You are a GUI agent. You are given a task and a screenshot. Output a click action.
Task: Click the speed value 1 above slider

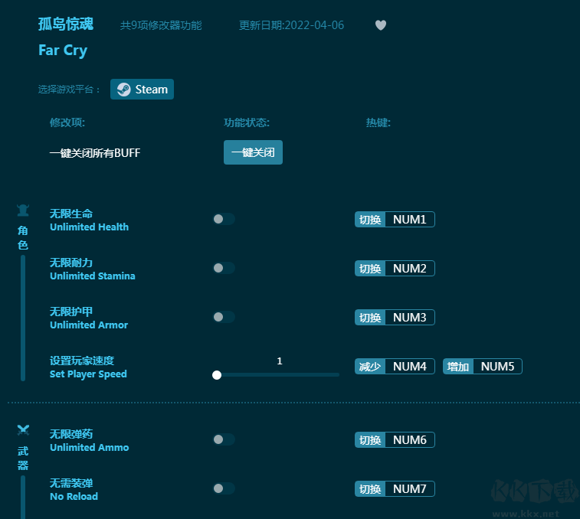coord(280,361)
